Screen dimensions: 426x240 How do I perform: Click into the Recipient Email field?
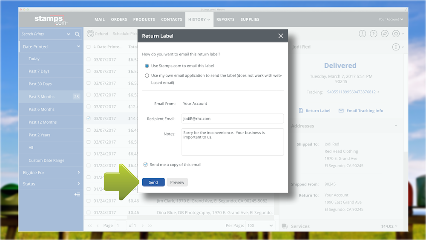(232, 119)
